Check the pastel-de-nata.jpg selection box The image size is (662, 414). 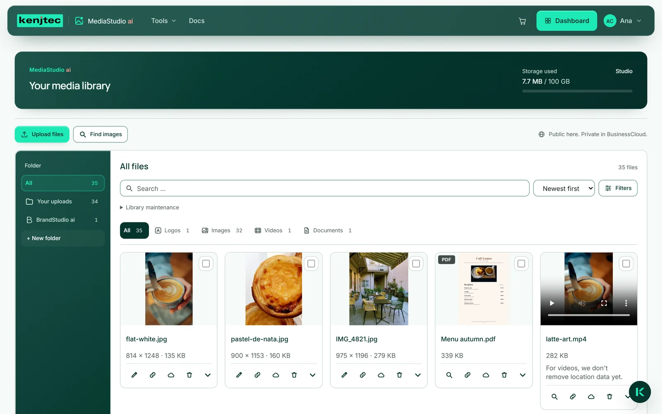click(311, 264)
